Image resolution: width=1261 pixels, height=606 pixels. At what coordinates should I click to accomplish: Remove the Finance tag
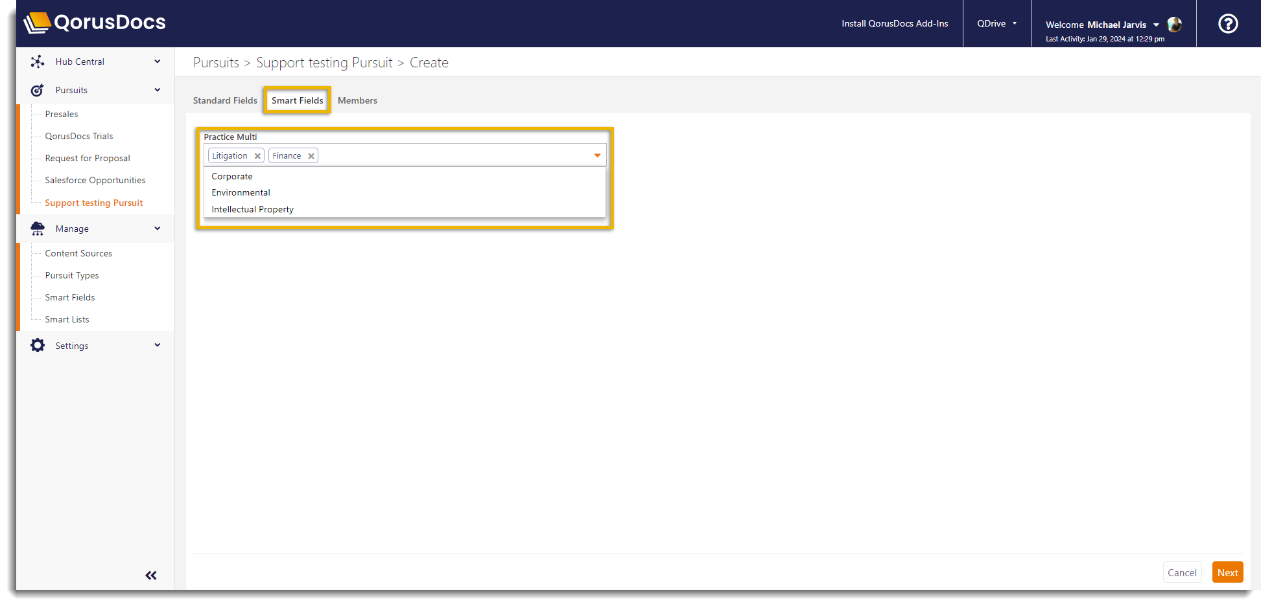click(x=311, y=156)
